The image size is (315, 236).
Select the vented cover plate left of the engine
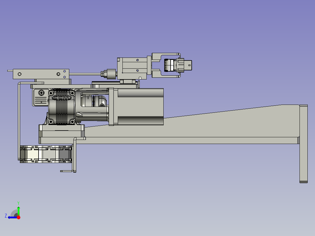(x=41, y=97)
